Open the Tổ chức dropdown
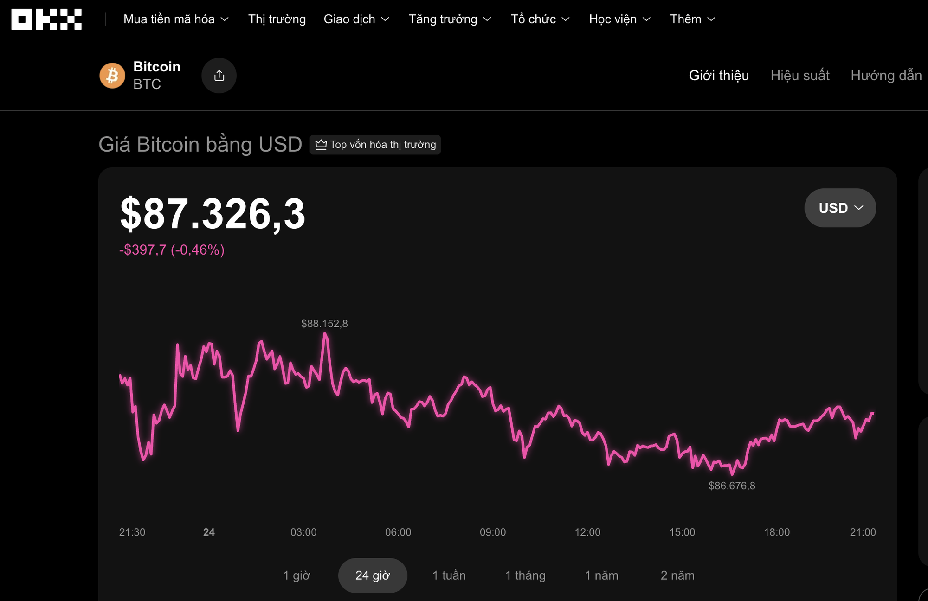The height and width of the screenshot is (601, 928). (540, 19)
